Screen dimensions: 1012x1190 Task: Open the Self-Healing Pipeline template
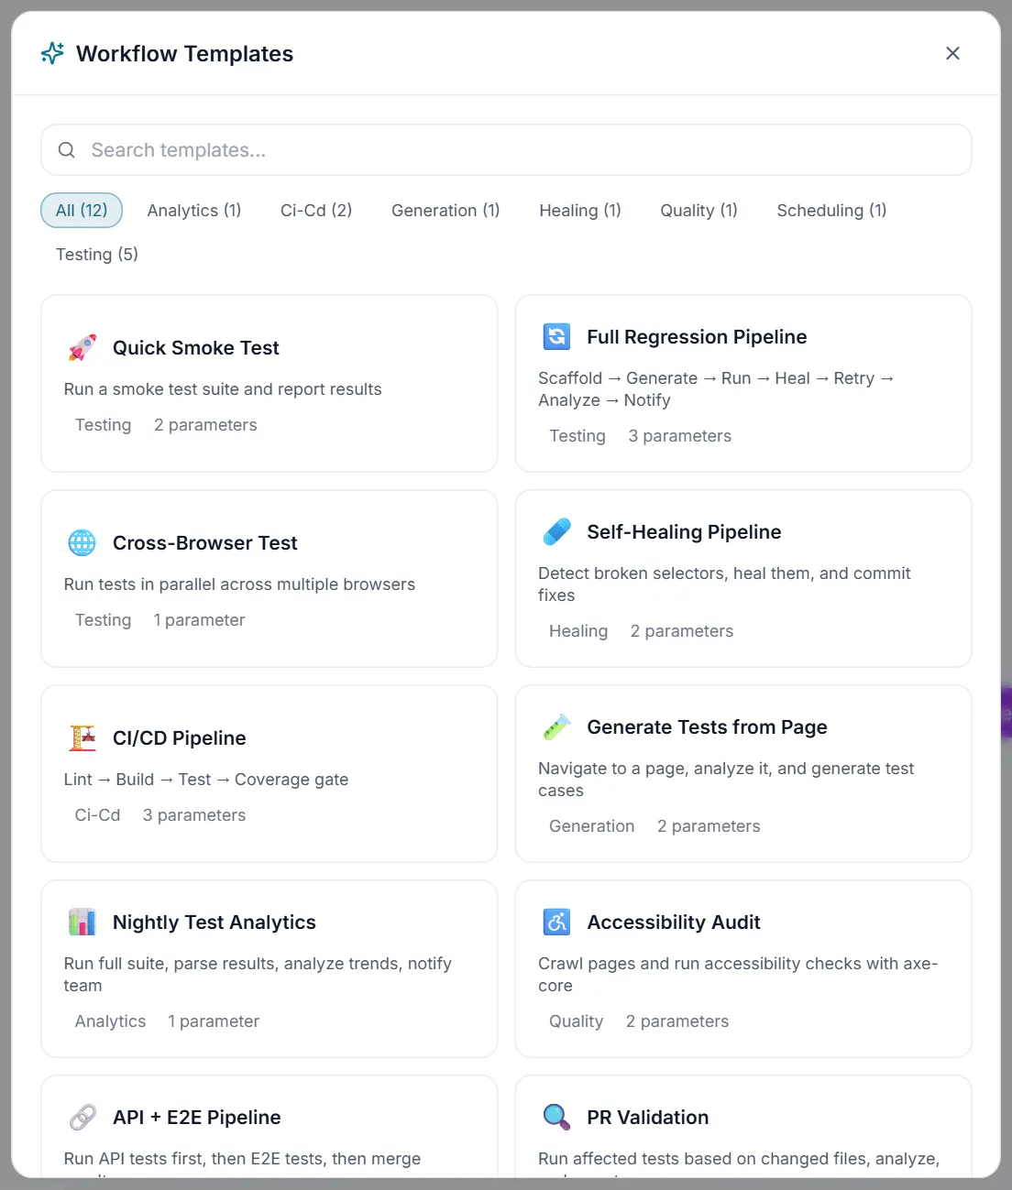(743, 579)
